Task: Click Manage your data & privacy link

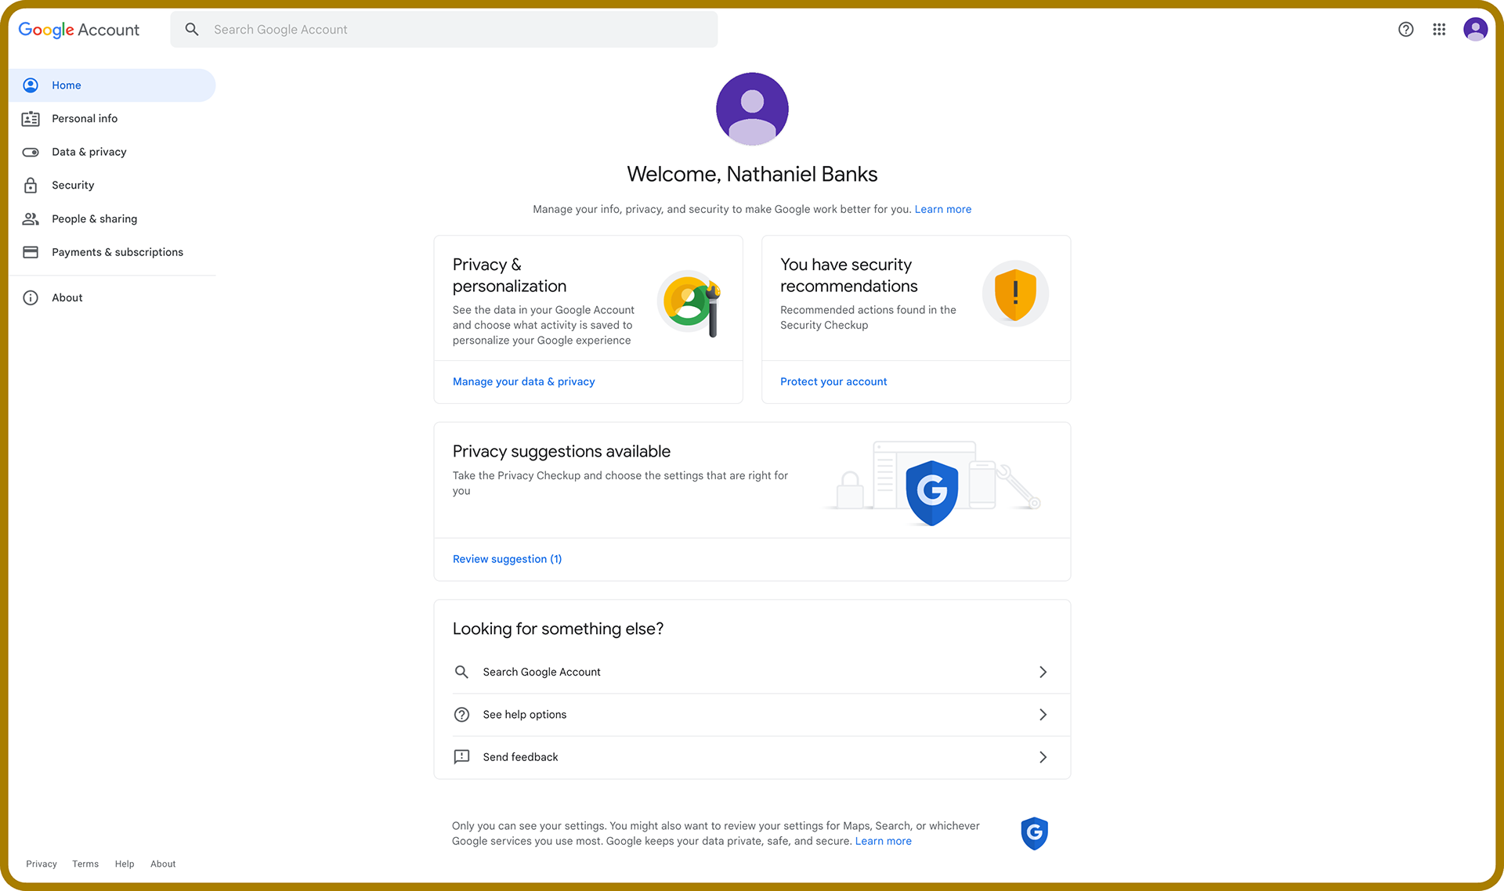Action: coord(523,382)
